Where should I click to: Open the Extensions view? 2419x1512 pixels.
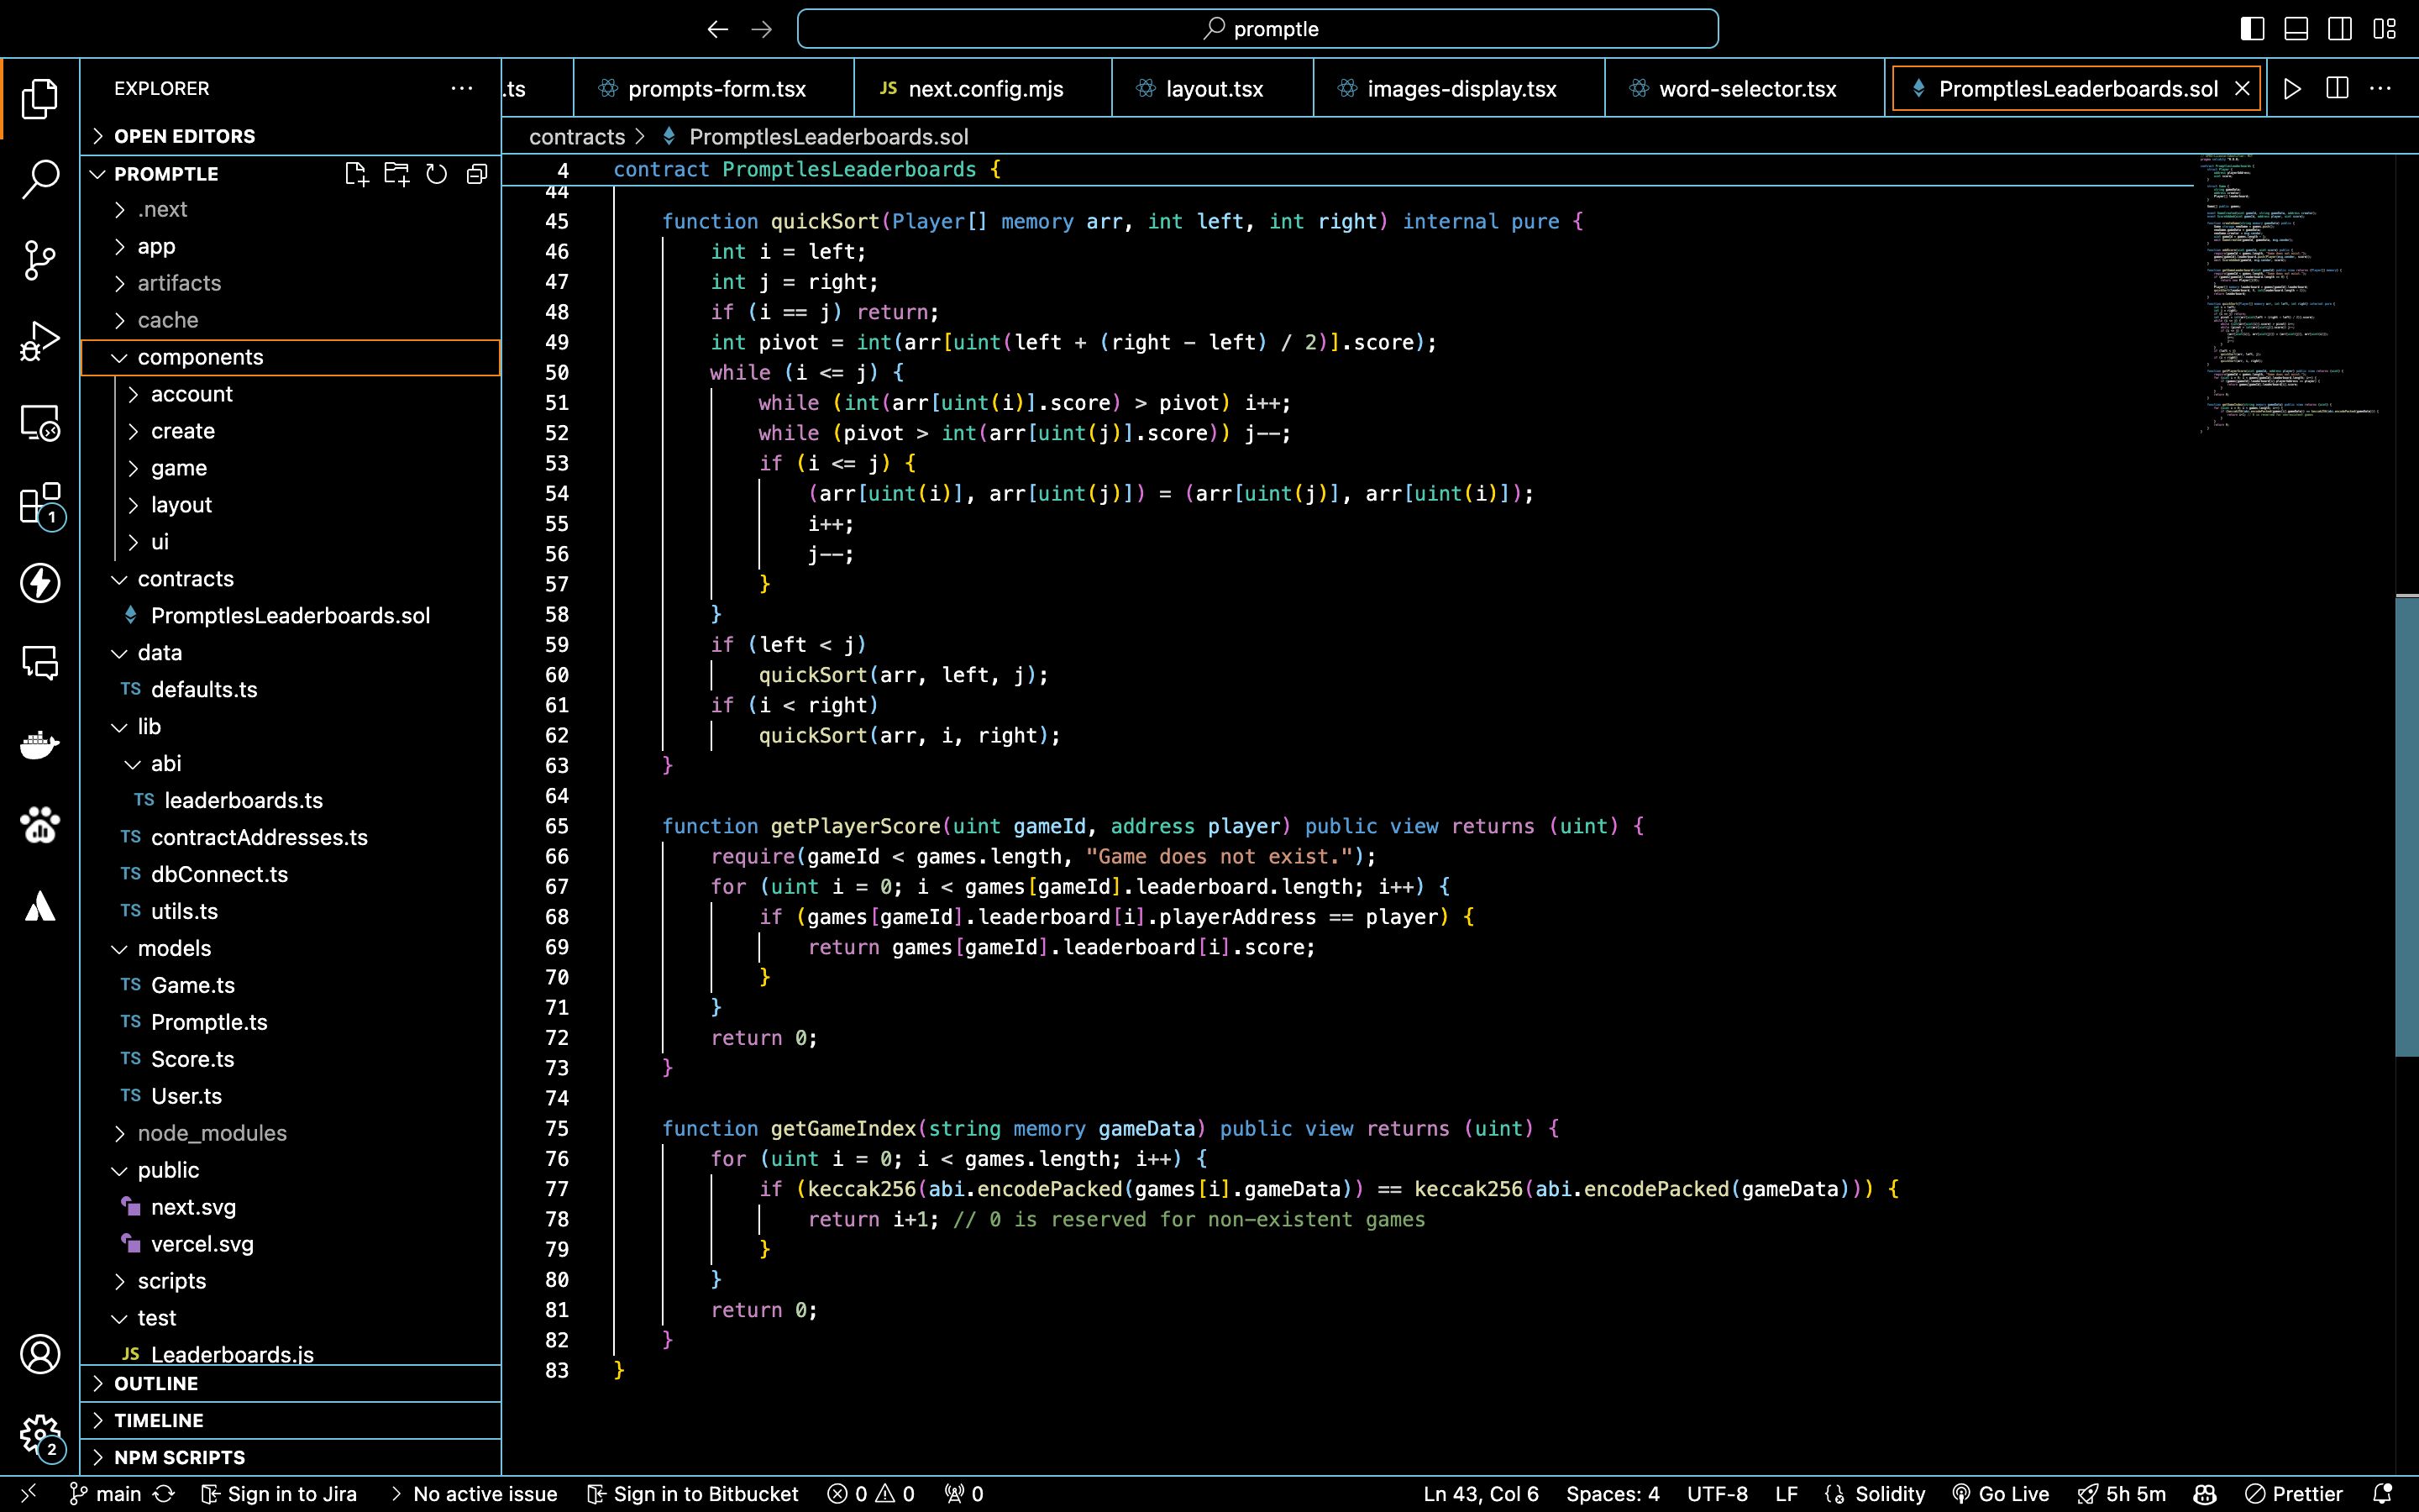click(x=40, y=503)
